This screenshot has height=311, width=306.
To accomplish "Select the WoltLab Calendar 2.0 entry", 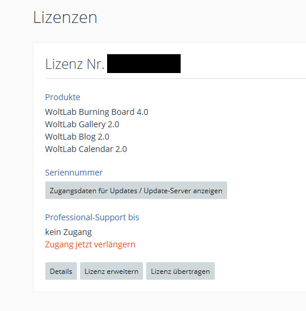I will tap(86, 149).
